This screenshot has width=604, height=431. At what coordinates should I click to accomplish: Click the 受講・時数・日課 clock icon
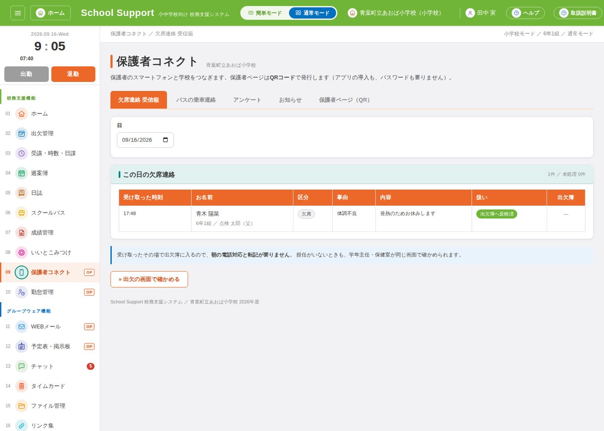pyautogui.click(x=21, y=153)
